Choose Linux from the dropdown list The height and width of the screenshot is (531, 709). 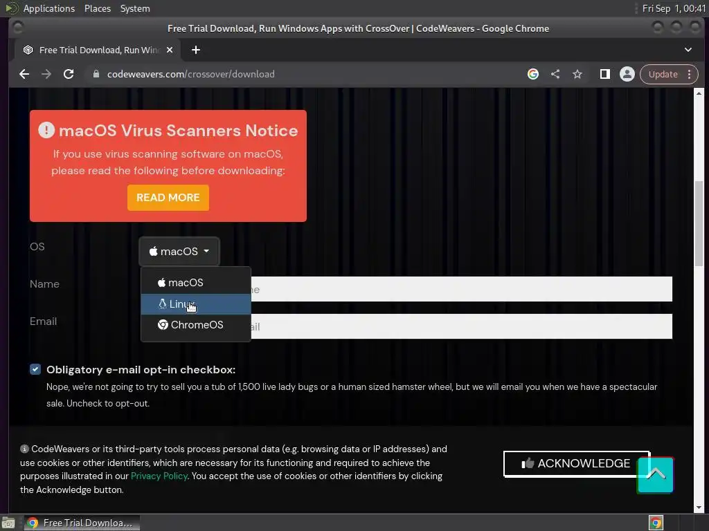pyautogui.click(x=196, y=304)
